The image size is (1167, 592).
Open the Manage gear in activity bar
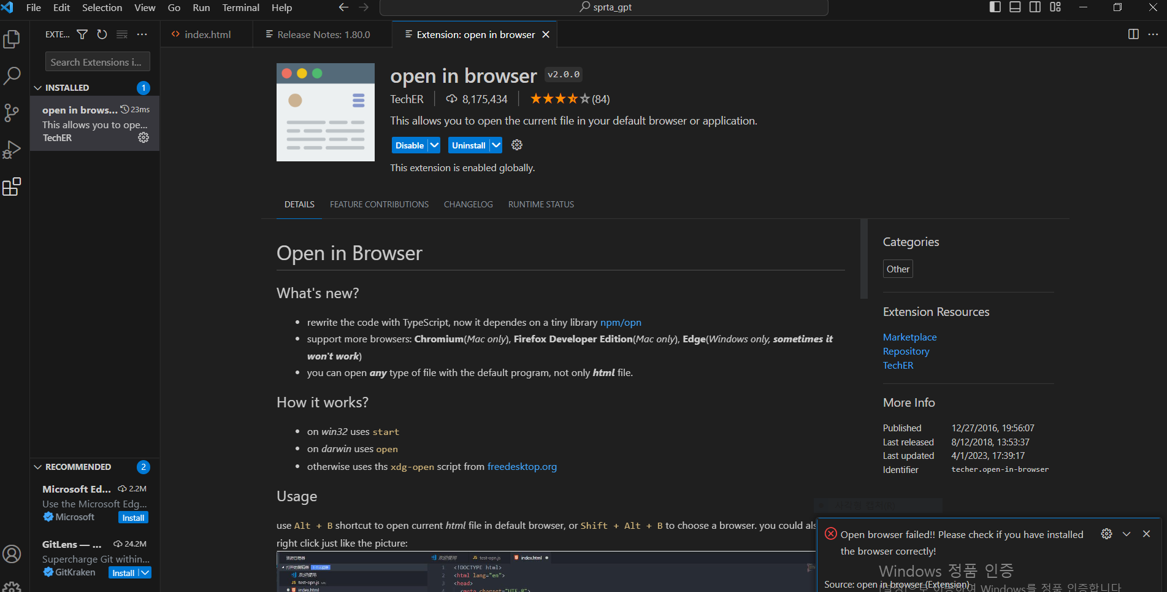(12, 586)
